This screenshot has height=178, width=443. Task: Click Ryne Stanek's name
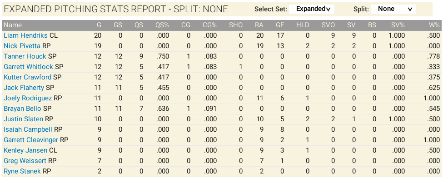(22, 172)
